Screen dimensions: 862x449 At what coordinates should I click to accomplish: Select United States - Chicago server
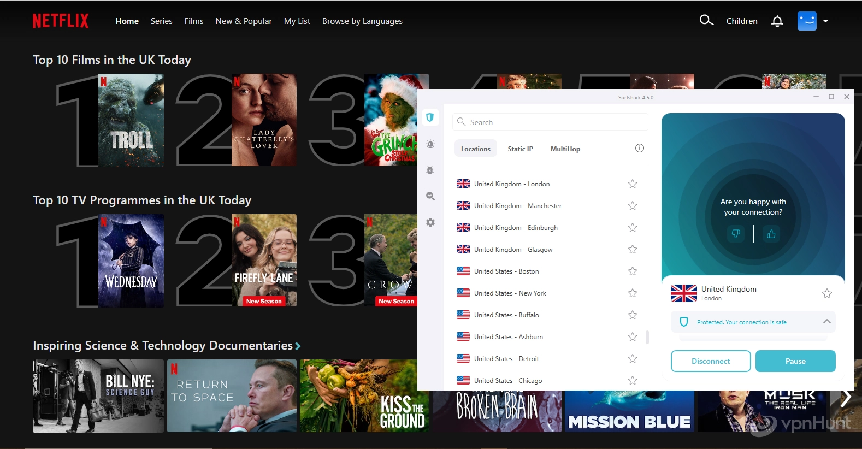tap(548, 380)
